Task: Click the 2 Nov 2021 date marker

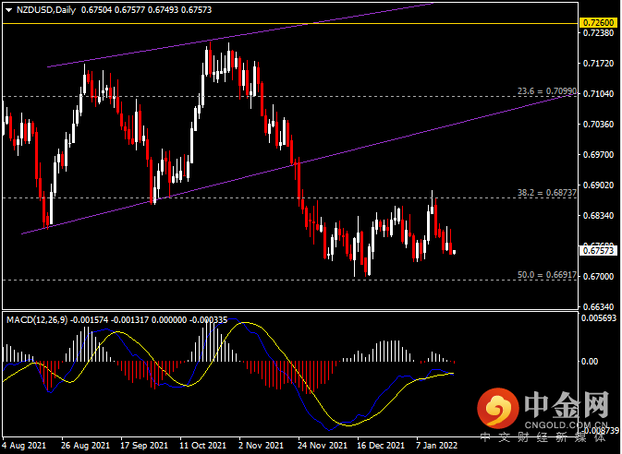Action: pos(261,445)
